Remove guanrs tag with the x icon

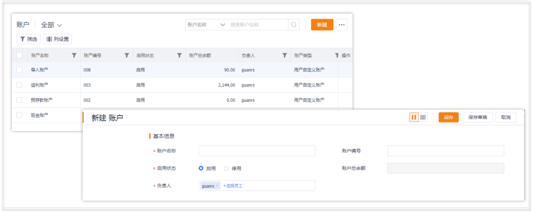tap(217, 186)
